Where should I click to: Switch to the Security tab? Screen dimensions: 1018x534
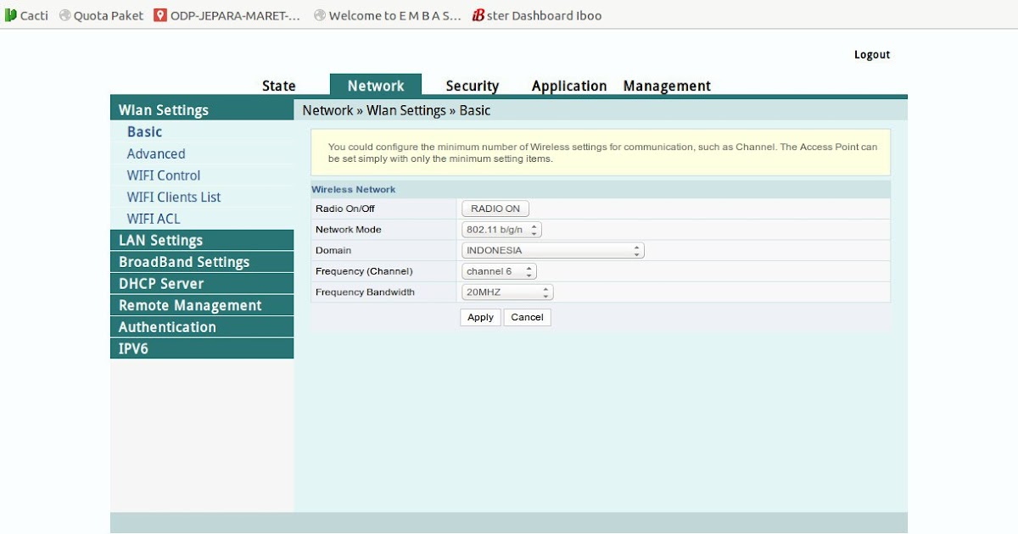click(473, 85)
